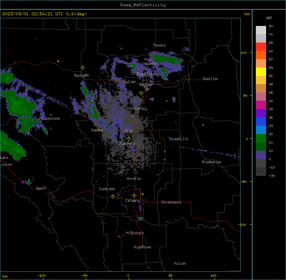
Task: Click the -50 tick on bottom axis
Action: point(85,275)
